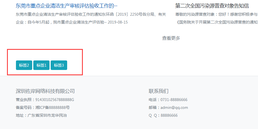
Task: Click the empty area right of 标签3
Action: point(74,65)
